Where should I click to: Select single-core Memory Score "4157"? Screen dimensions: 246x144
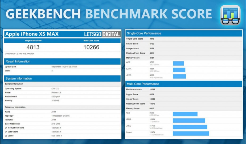(x=152, y=58)
